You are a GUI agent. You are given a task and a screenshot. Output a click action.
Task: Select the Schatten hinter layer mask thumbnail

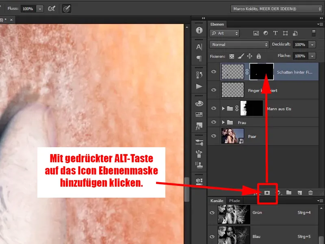[x=262, y=72]
